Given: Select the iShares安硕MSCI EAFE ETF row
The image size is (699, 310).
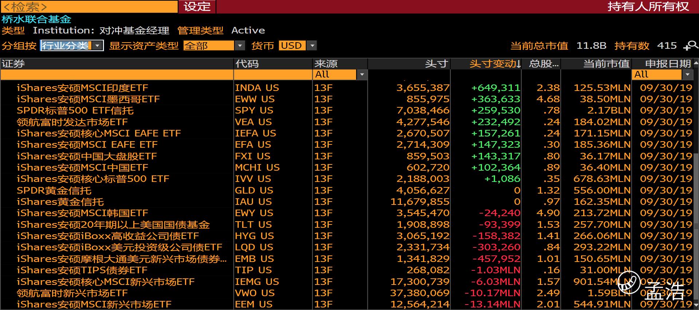Looking at the screenshot, I should click(x=347, y=144).
